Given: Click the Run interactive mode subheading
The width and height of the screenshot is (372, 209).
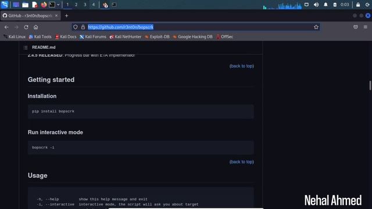Looking at the screenshot, I should click(x=55, y=132).
